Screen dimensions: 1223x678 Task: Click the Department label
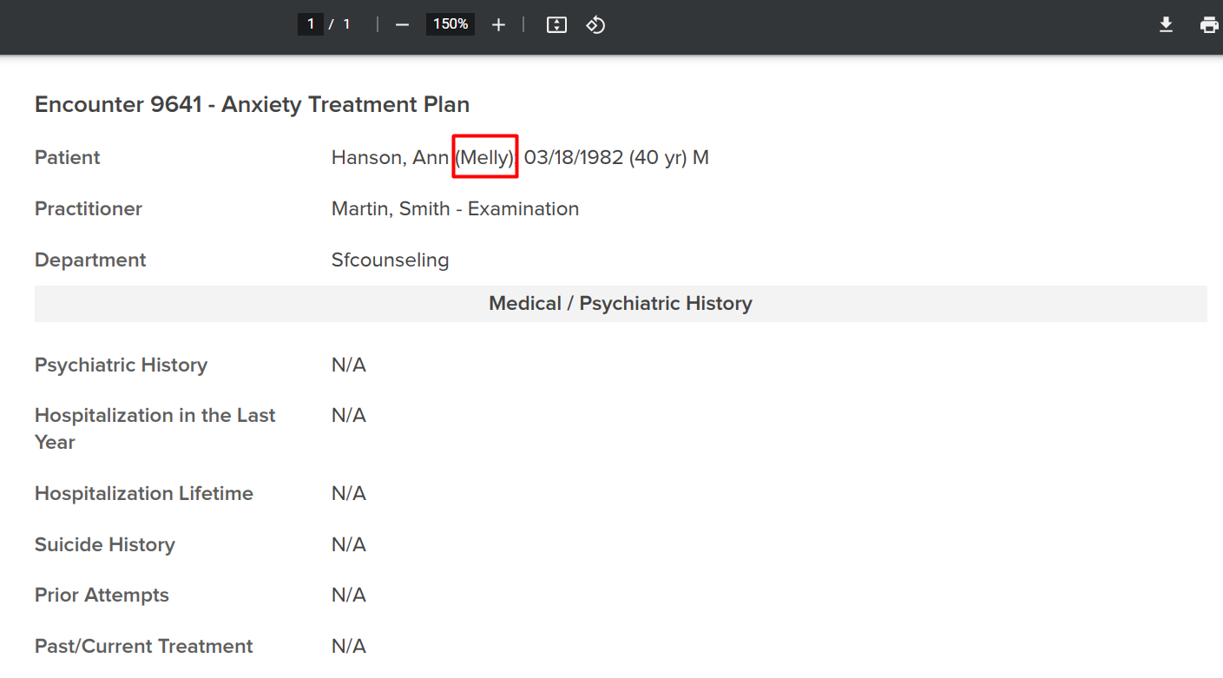[90, 260]
